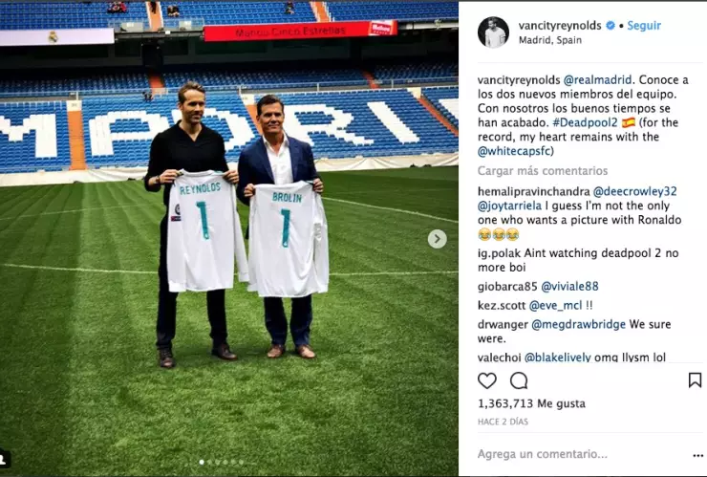Visit the @whitecapsfc profile link
The width and height of the screenshot is (707, 477).
point(515,151)
